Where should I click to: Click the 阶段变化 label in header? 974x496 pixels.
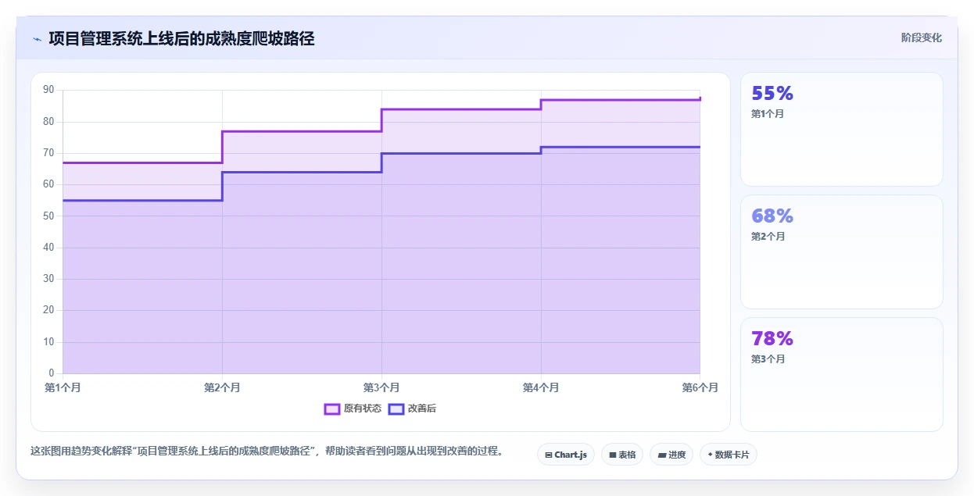click(922, 37)
